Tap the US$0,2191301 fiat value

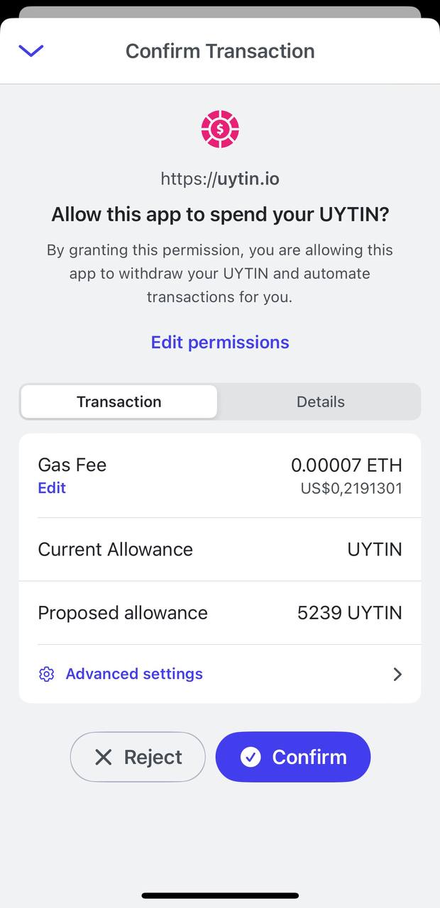[351, 488]
